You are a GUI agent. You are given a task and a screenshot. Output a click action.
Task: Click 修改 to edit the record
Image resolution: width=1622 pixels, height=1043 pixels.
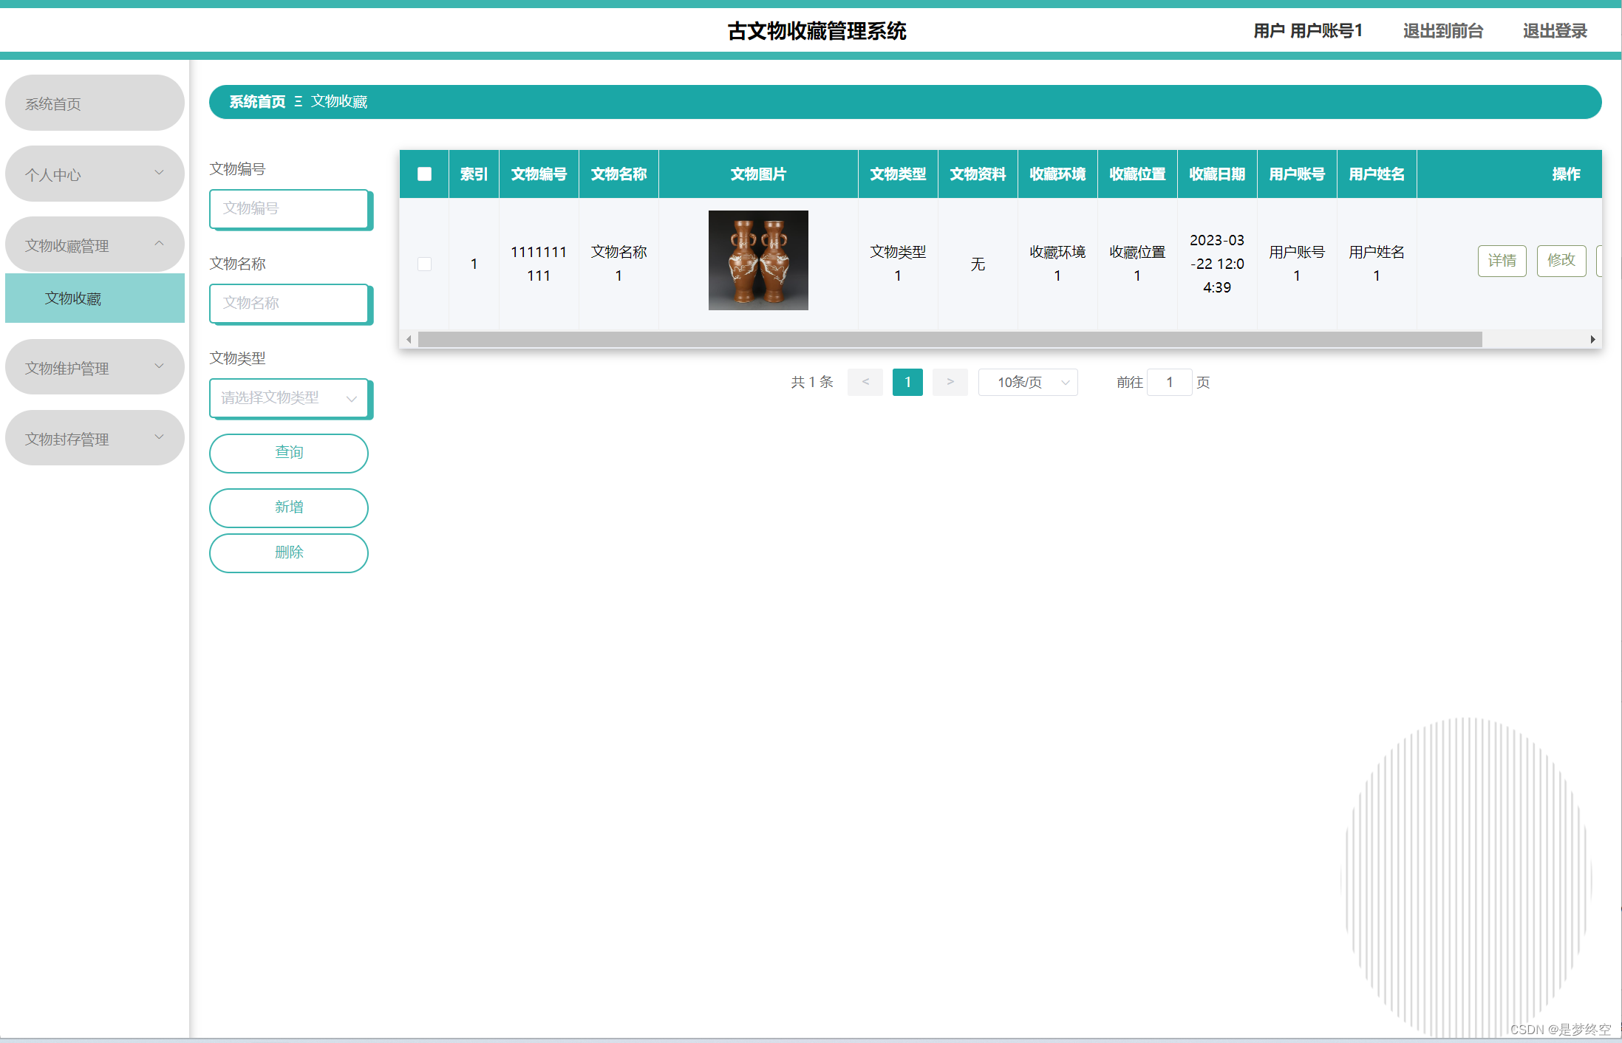(1561, 261)
